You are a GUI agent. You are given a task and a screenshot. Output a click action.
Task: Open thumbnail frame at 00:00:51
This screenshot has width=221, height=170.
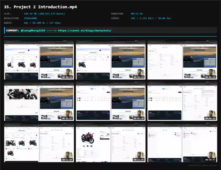point(39,60)
